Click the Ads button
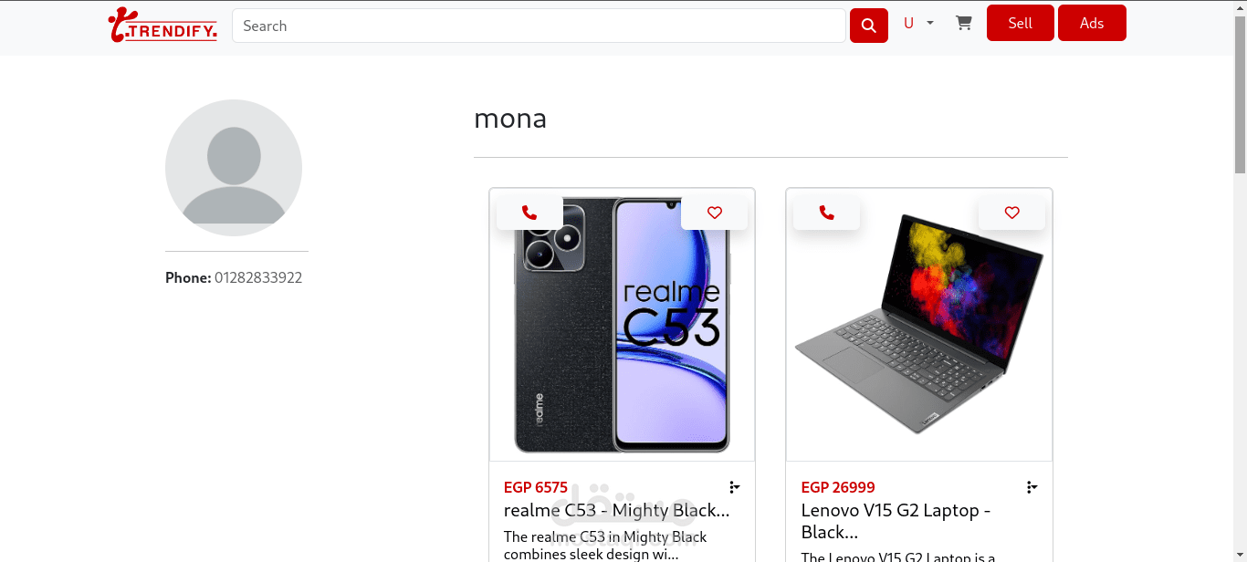 (x=1092, y=23)
